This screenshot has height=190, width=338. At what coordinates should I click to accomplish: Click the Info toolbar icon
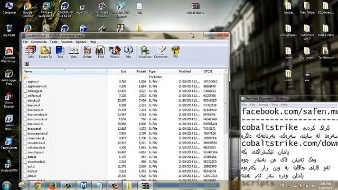point(128,52)
